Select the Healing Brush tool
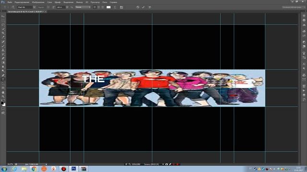Image resolution: width=307 pixels, height=172 pixels. [3, 42]
